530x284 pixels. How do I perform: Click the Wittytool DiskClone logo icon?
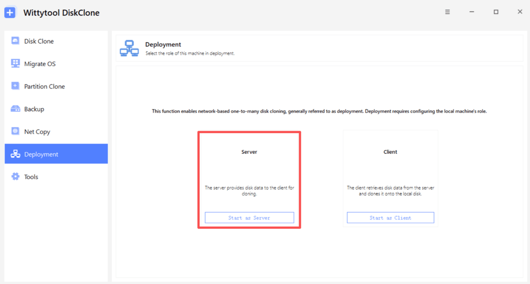(x=10, y=12)
